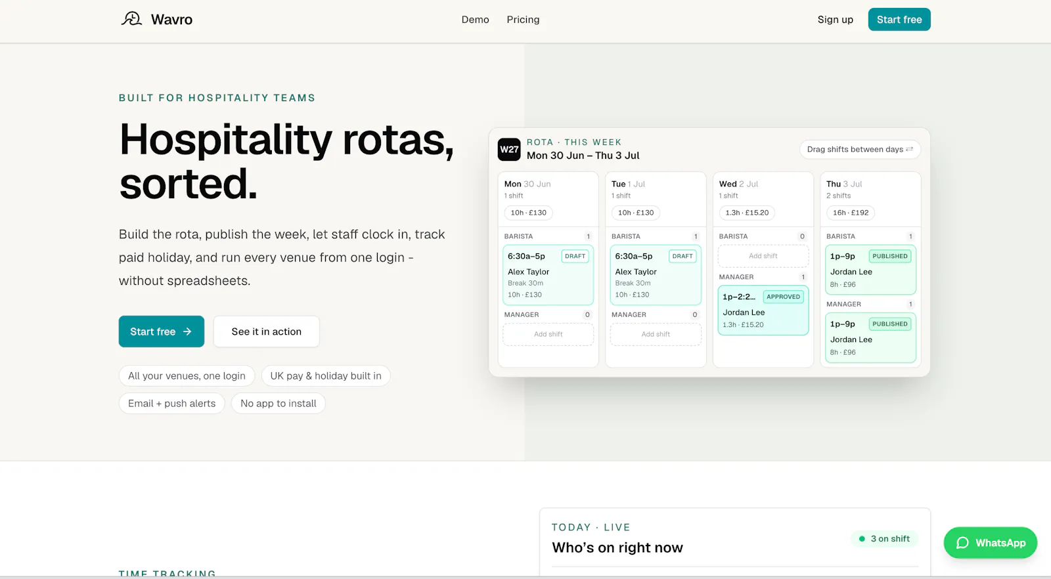Viewport: 1051px width, 579px height.
Task: Select Monday's 6:30a–5p Alex Taylor shift
Action: 548,275
